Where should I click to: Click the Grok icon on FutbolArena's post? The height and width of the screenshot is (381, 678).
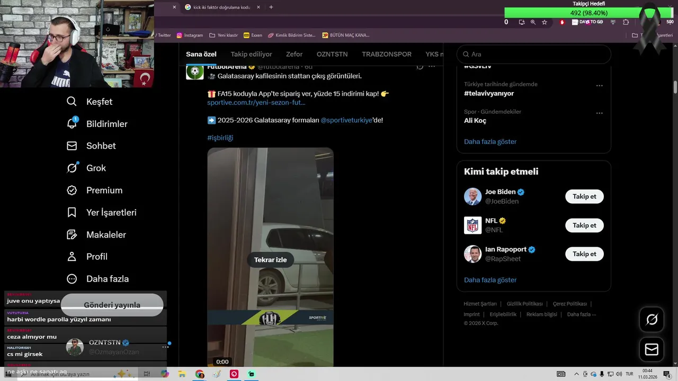pos(420,67)
